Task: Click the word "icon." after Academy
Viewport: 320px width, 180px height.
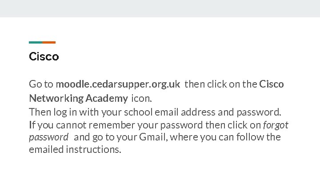Action: [141, 98]
